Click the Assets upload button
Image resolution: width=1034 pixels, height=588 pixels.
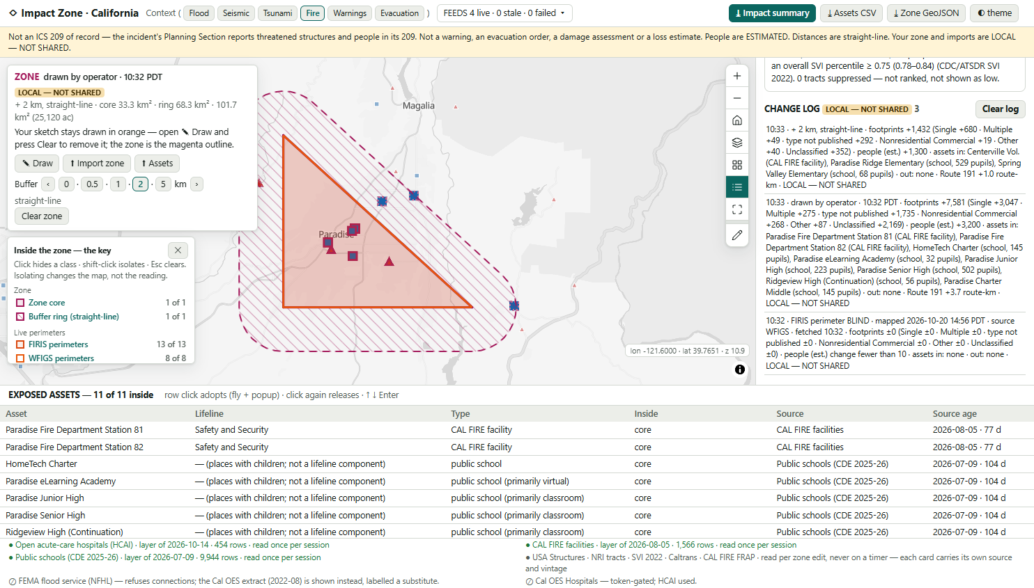pyautogui.click(x=157, y=164)
